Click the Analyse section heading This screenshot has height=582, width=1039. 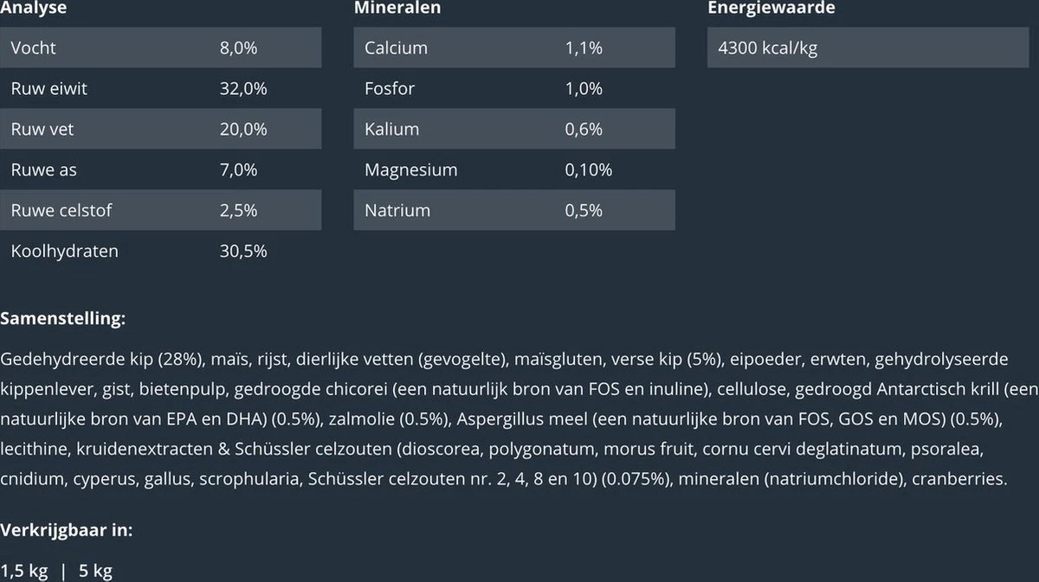click(34, 9)
